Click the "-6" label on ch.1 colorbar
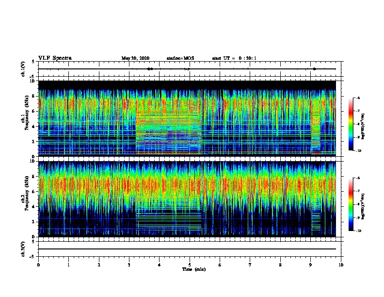Screen dimensions: 384x297 pos(358,98)
